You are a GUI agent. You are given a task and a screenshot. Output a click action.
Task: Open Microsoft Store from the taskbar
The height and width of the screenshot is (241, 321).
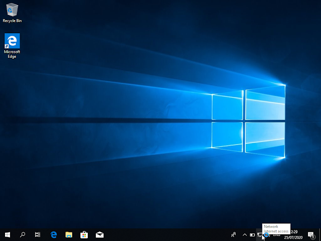(x=84, y=234)
